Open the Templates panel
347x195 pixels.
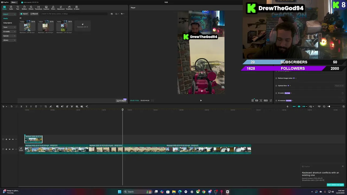tap(69, 8)
